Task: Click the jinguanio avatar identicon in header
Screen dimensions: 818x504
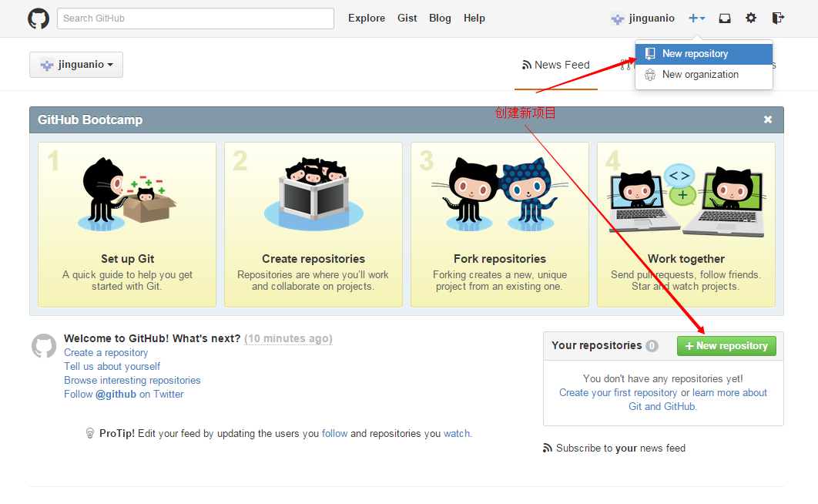Action: [618, 19]
